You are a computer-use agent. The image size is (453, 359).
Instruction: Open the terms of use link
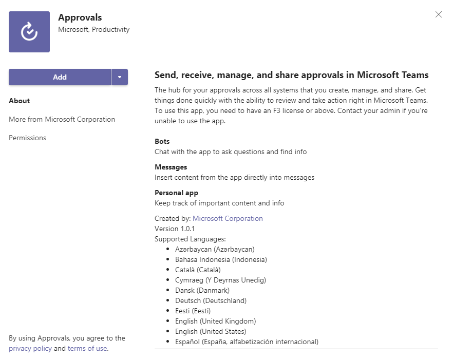(87, 348)
